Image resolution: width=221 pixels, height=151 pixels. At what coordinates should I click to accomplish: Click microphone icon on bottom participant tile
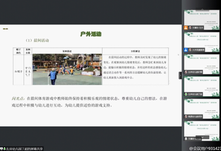point(186,139)
